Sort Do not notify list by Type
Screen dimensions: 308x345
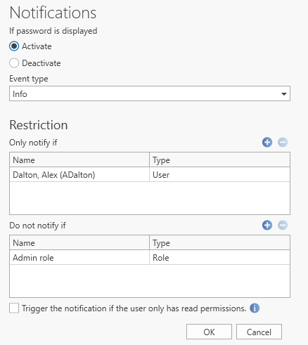point(219,243)
